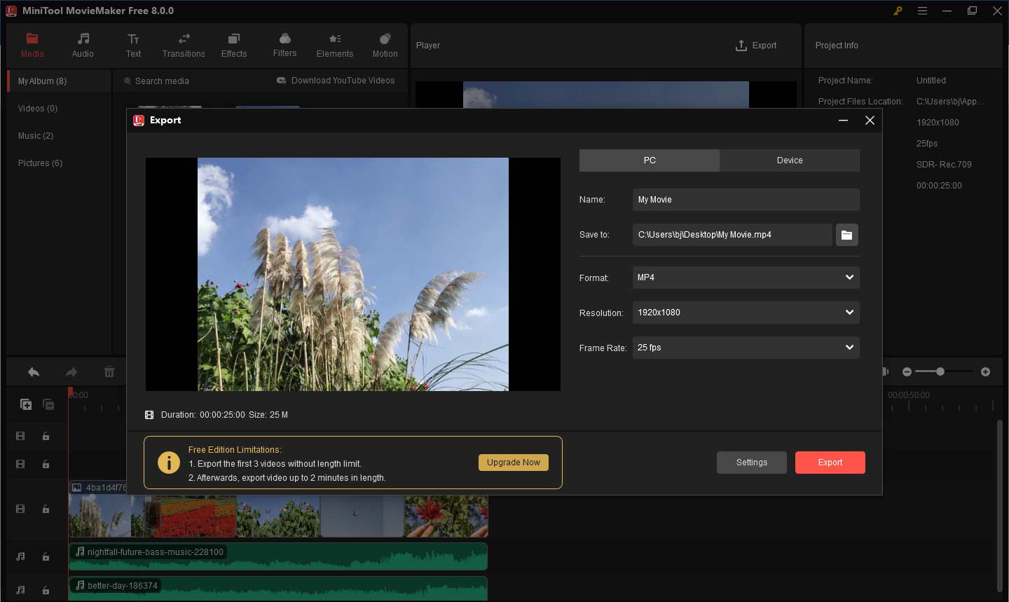Screen dimensions: 1009x602
Task: Select the Effects panel icon
Action: coord(233,45)
